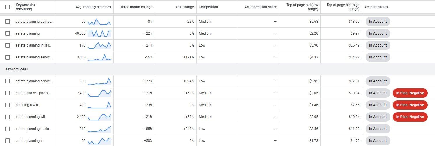Select the 'estate planning' keyword row checkbox
Image resolution: width=435 pixels, height=146 pixels.
click(8, 33)
